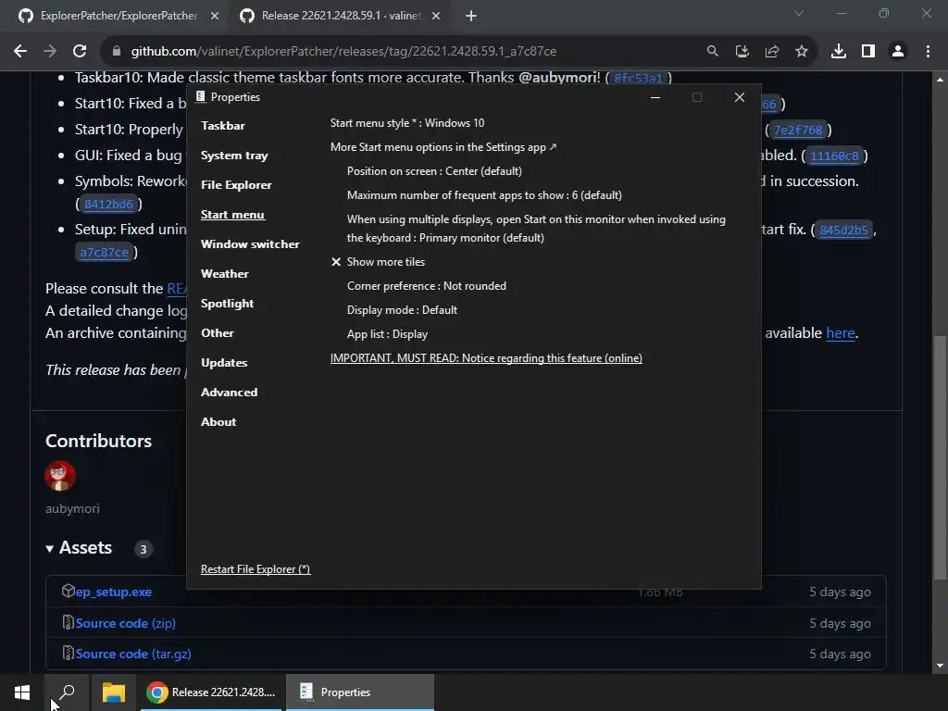This screenshot has height=711, width=948.
Task: Open the Weather section
Action: point(225,274)
